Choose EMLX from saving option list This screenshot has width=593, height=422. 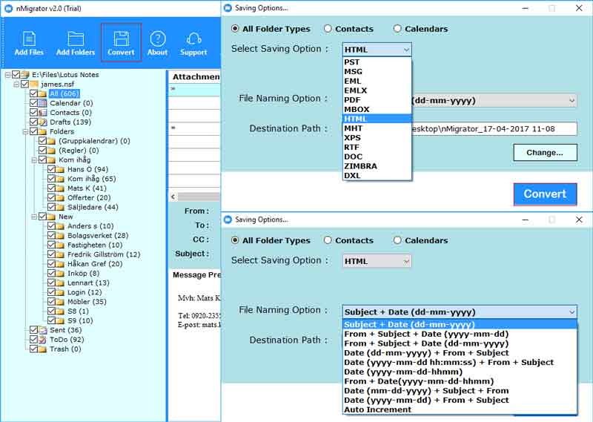coord(377,90)
